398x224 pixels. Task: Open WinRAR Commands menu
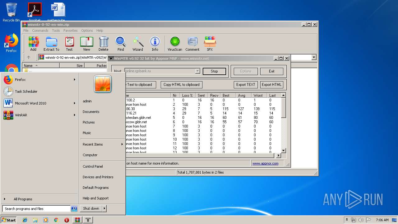40,30
